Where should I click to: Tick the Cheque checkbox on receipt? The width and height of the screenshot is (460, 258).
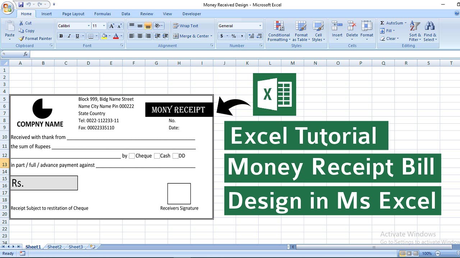click(132, 156)
